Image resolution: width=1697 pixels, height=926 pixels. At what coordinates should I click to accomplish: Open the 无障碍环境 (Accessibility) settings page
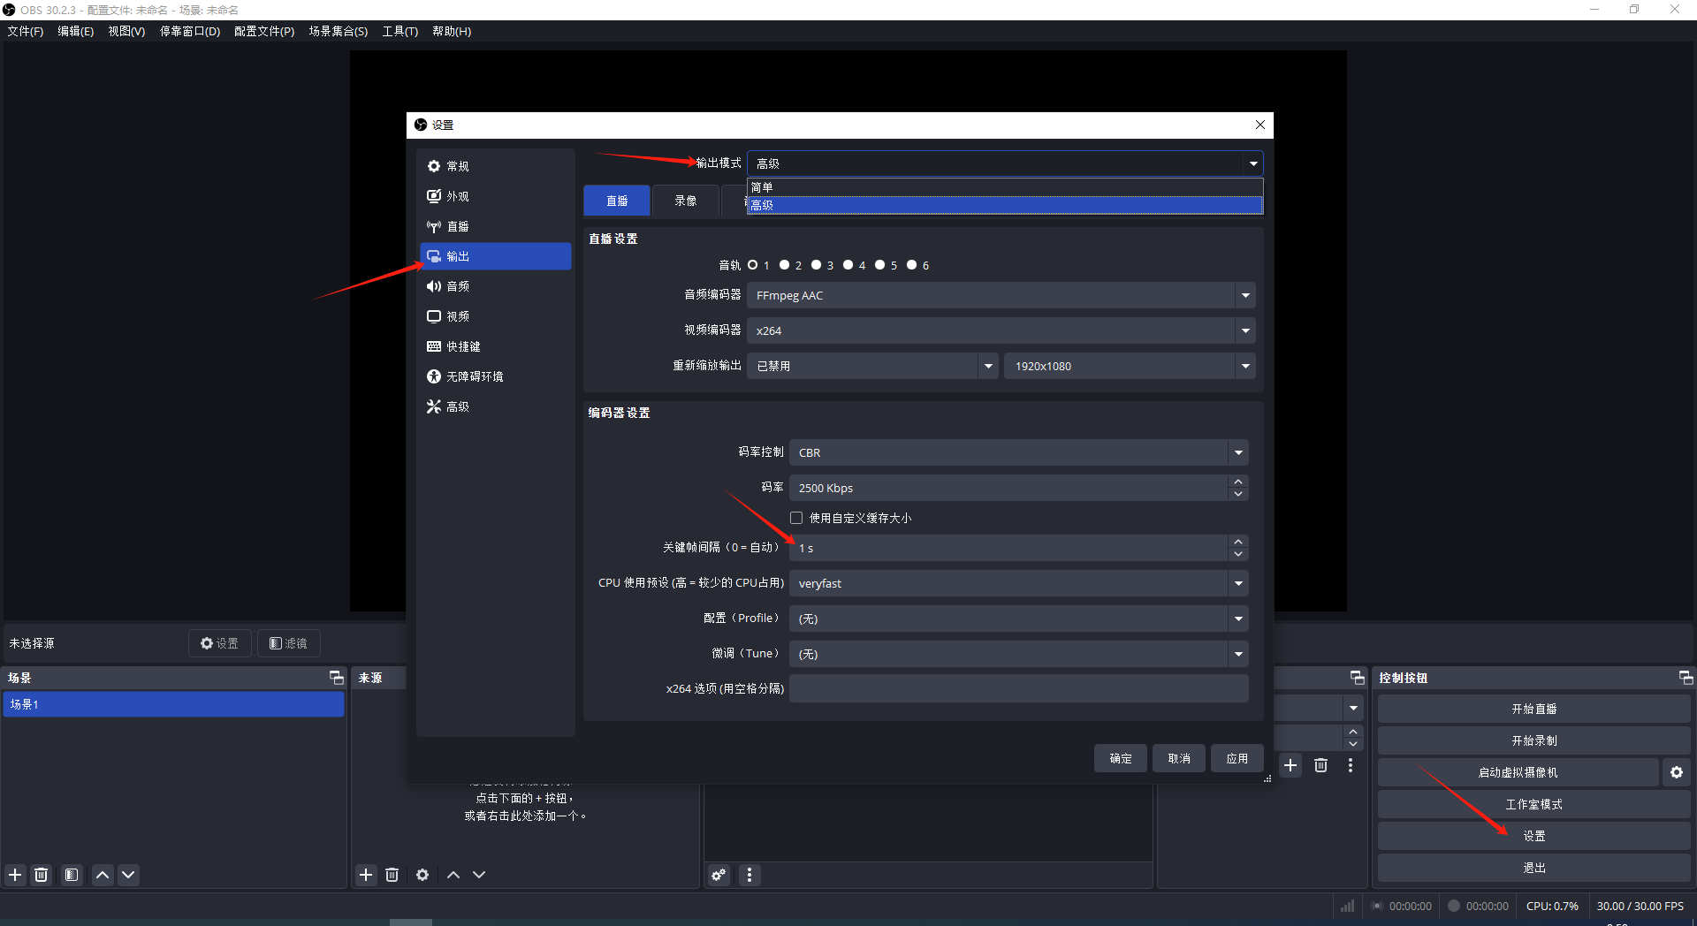pos(495,376)
